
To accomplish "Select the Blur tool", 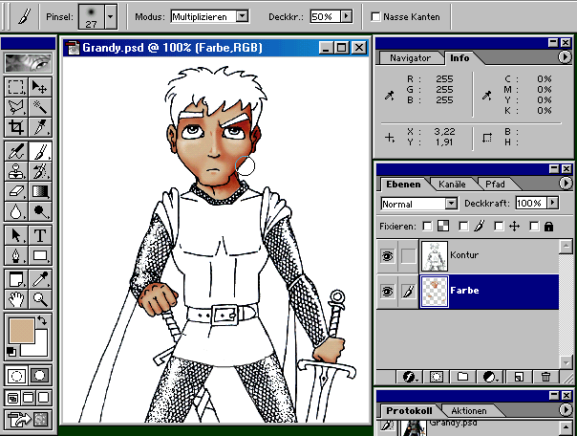I will [x=16, y=211].
